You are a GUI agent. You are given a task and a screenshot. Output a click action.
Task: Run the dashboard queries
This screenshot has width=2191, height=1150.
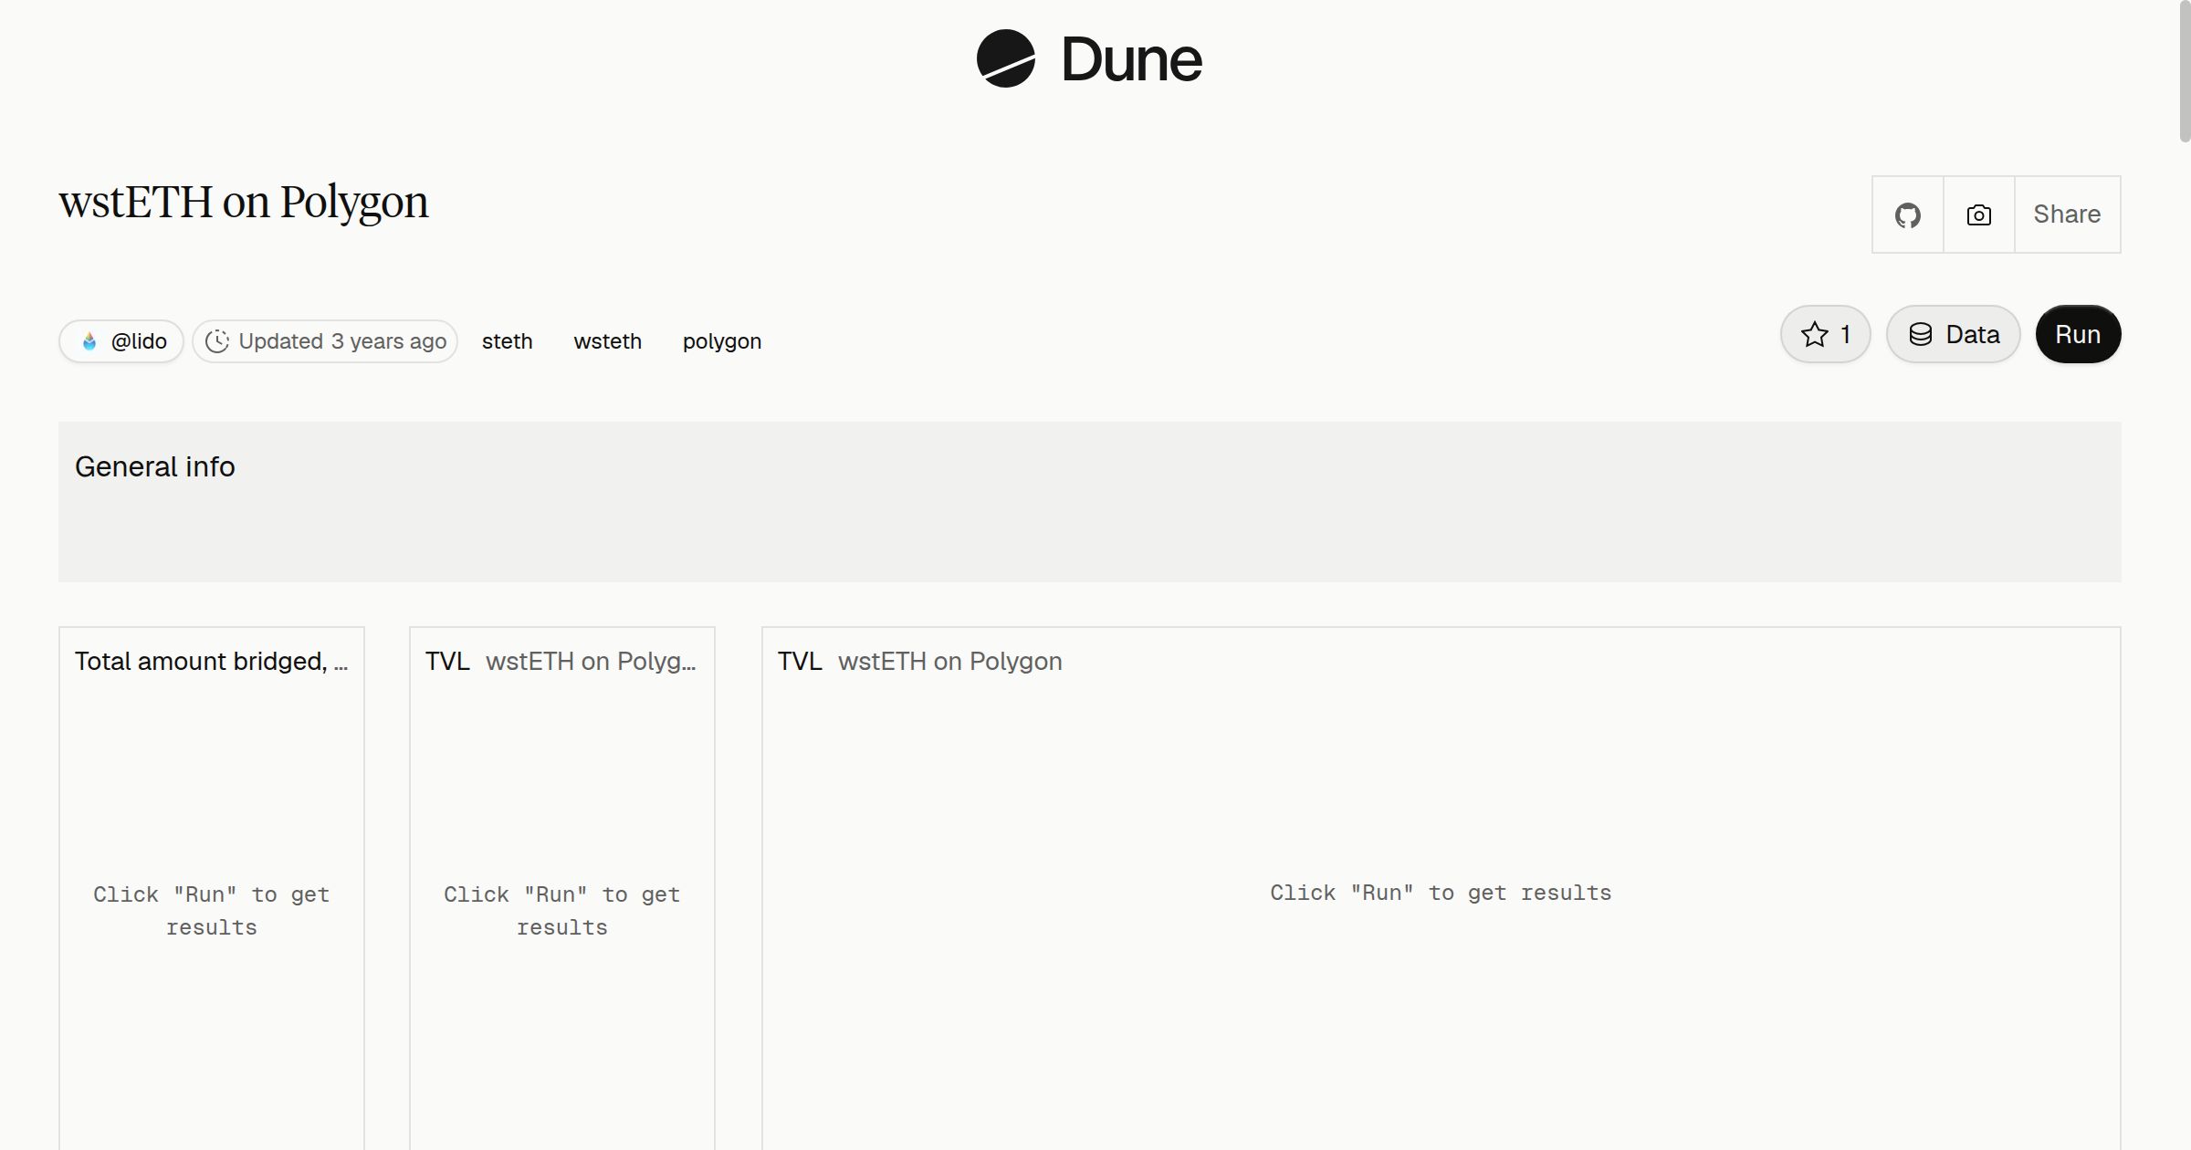point(2078,334)
